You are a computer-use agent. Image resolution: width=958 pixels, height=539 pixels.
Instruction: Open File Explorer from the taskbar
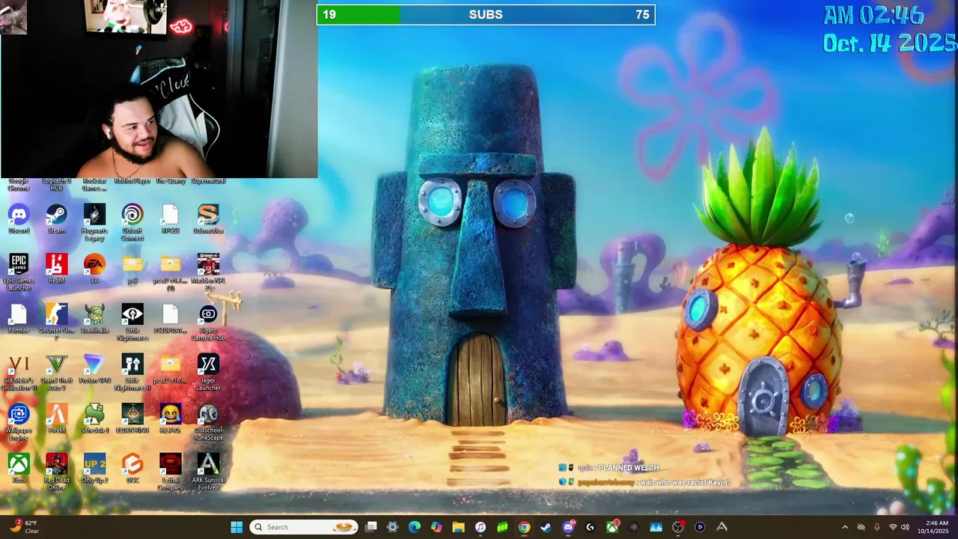point(458,527)
